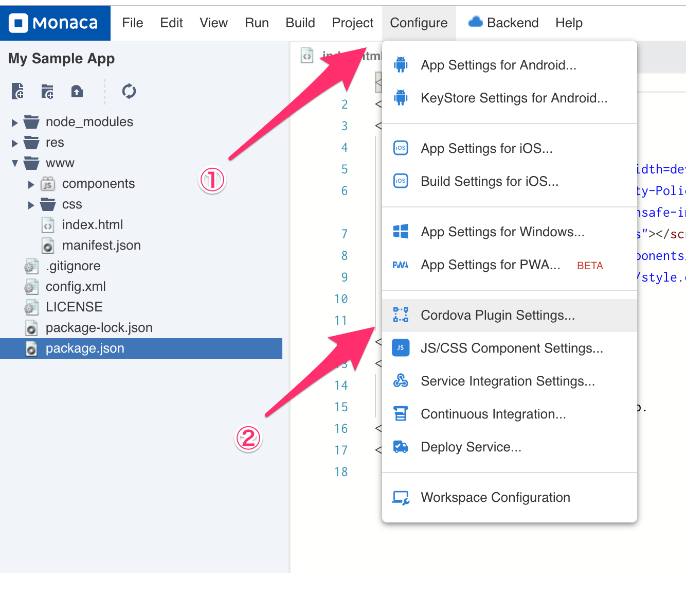686x594 pixels.
Task: Choose App Settings for Windows
Action: pos(510,232)
